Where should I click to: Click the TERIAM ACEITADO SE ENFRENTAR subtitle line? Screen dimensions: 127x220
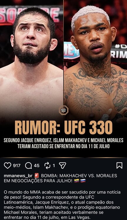[x=63, y=146]
